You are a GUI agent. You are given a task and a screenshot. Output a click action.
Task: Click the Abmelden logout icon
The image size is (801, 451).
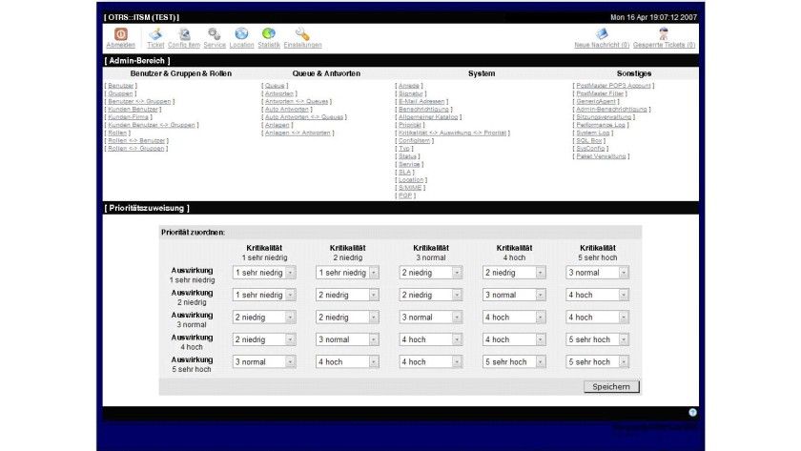[120, 34]
